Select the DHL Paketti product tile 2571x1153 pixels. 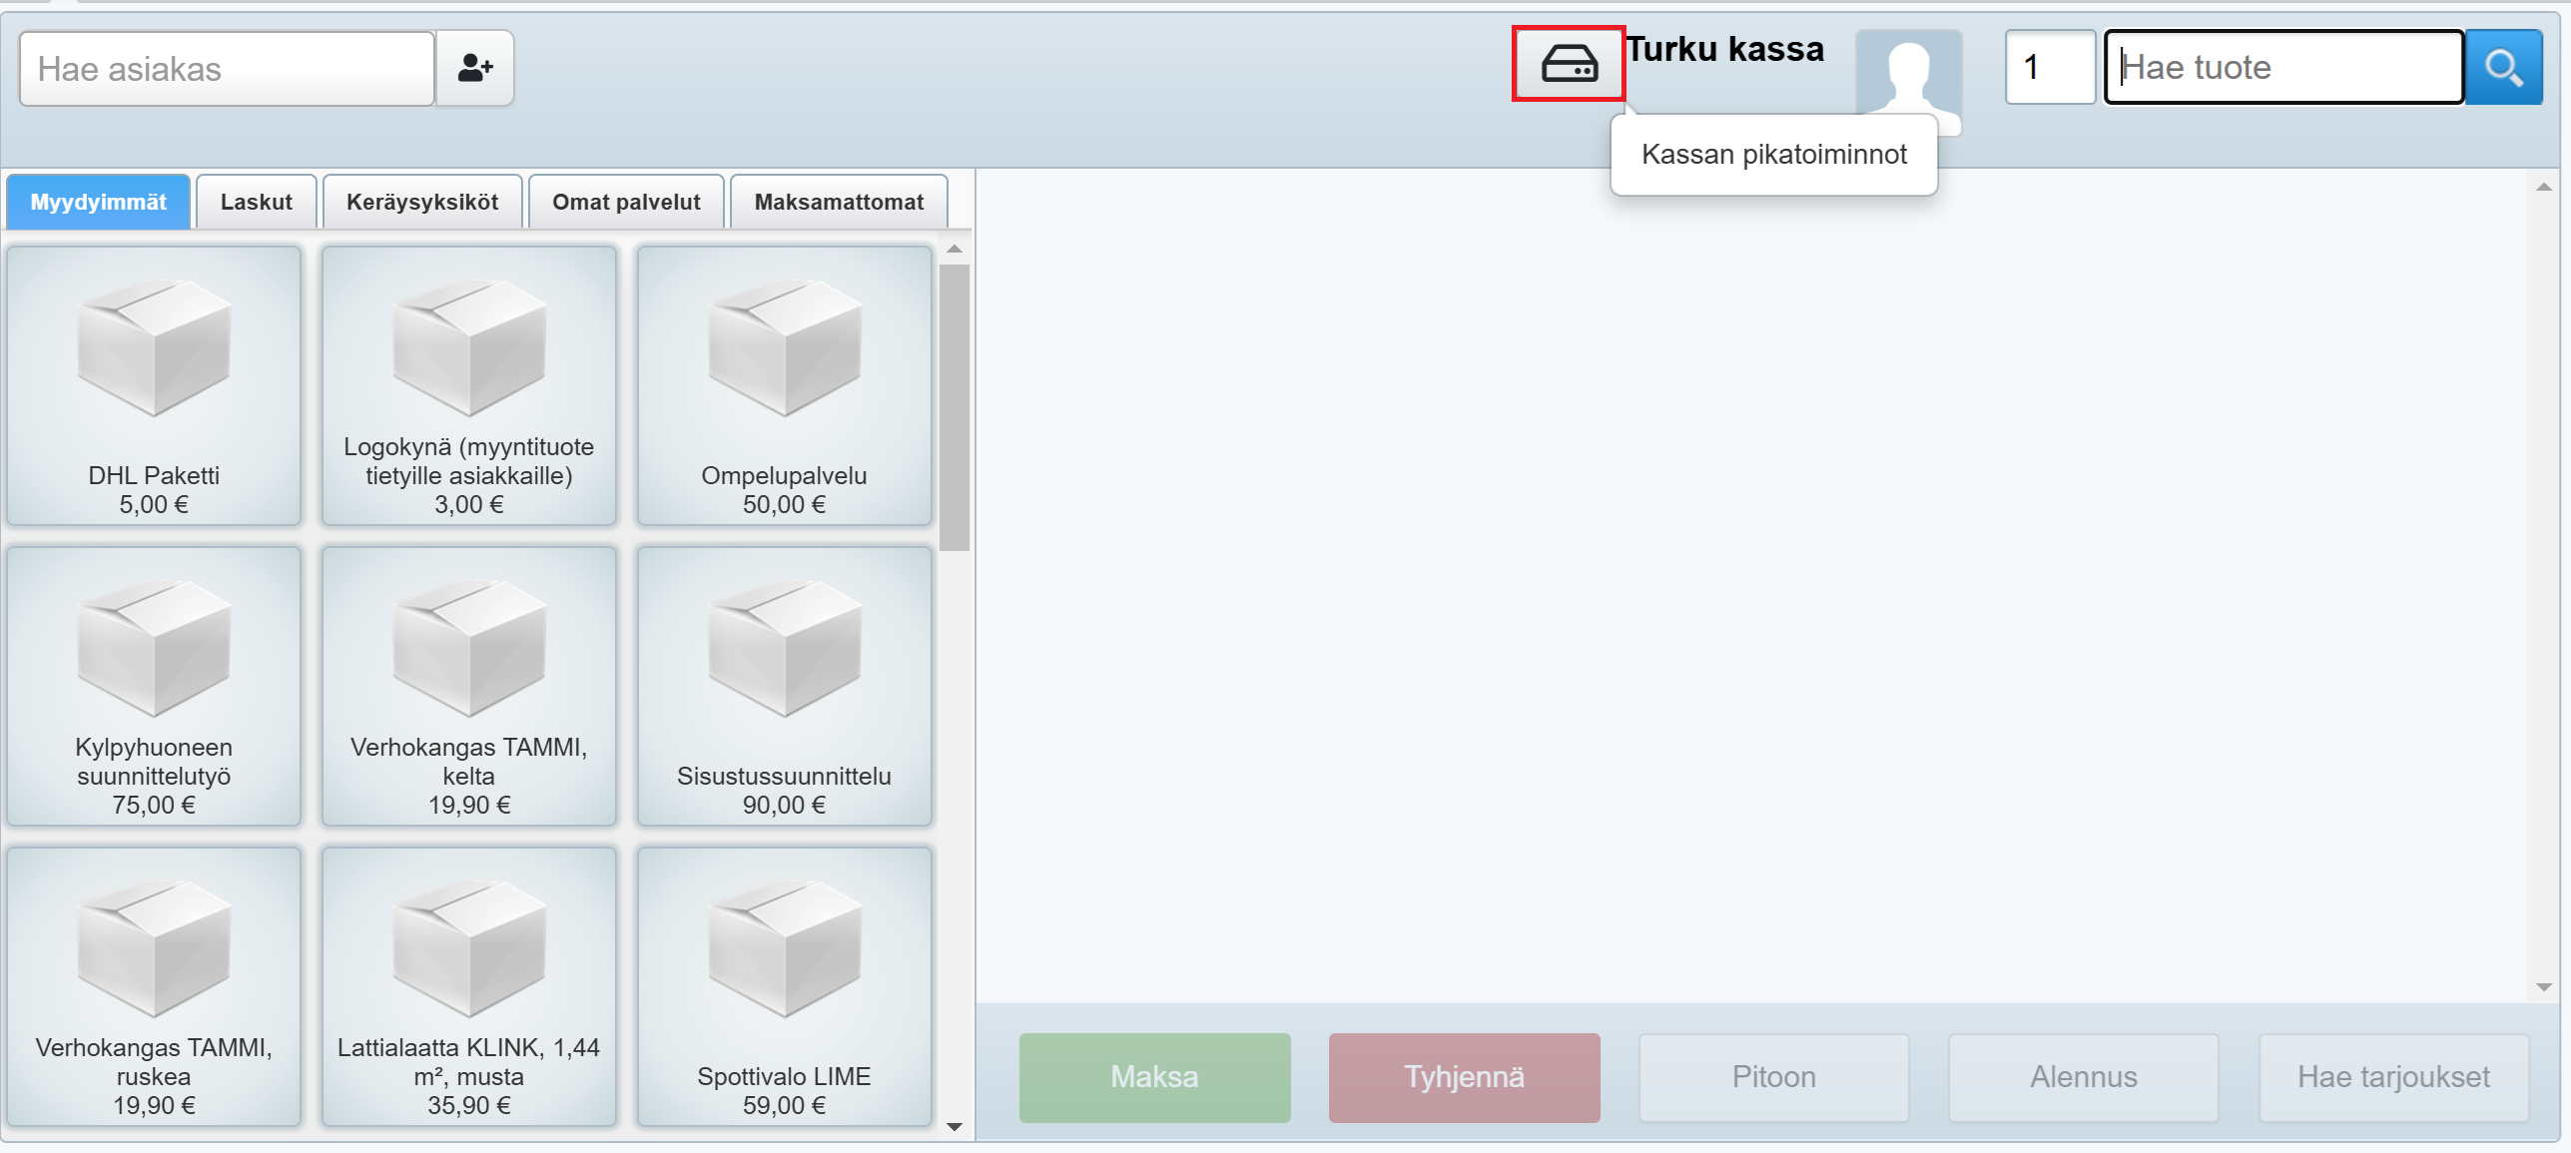click(154, 386)
